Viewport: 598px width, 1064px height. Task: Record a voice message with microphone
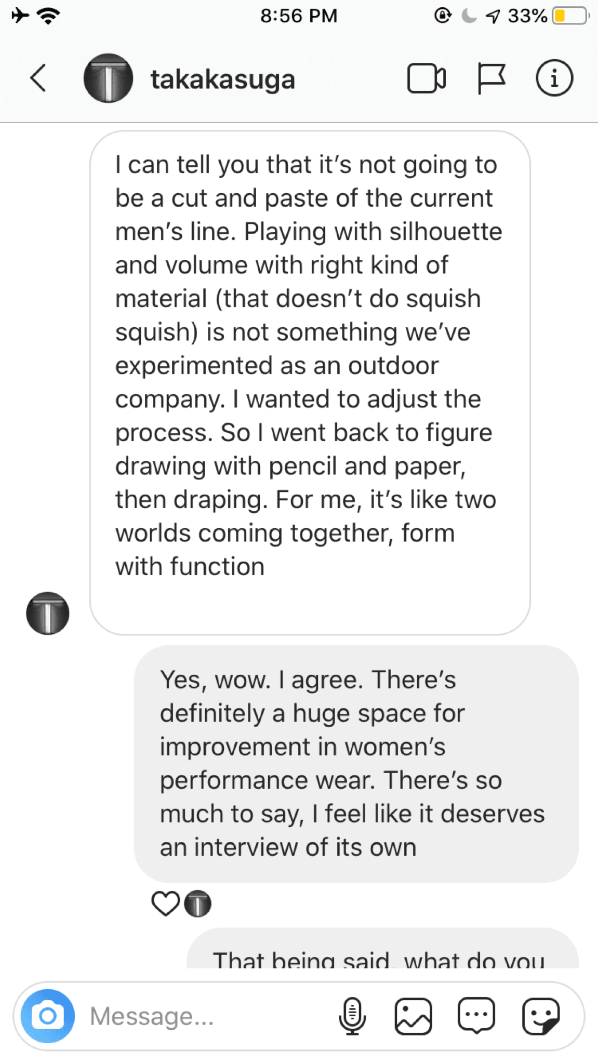coord(352,1016)
